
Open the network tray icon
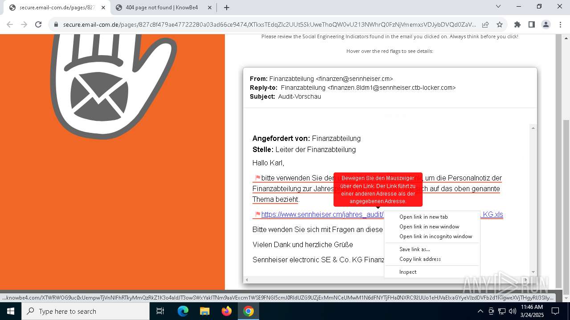coord(502,311)
